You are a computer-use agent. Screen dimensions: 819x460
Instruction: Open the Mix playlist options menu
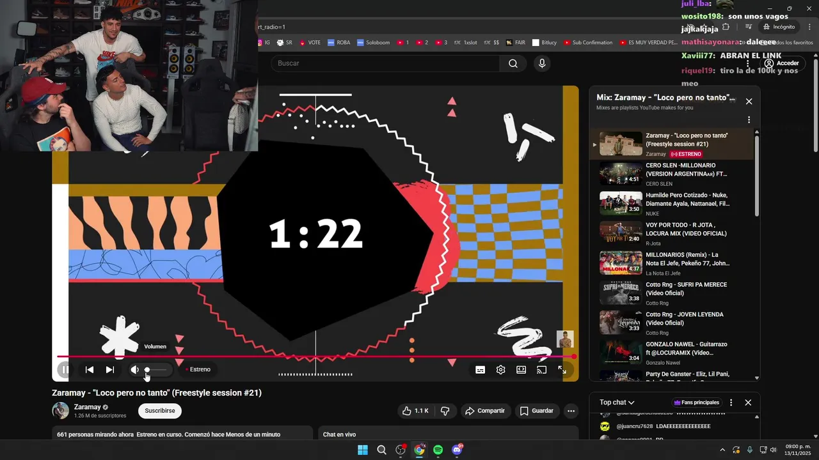pyautogui.click(x=749, y=119)
